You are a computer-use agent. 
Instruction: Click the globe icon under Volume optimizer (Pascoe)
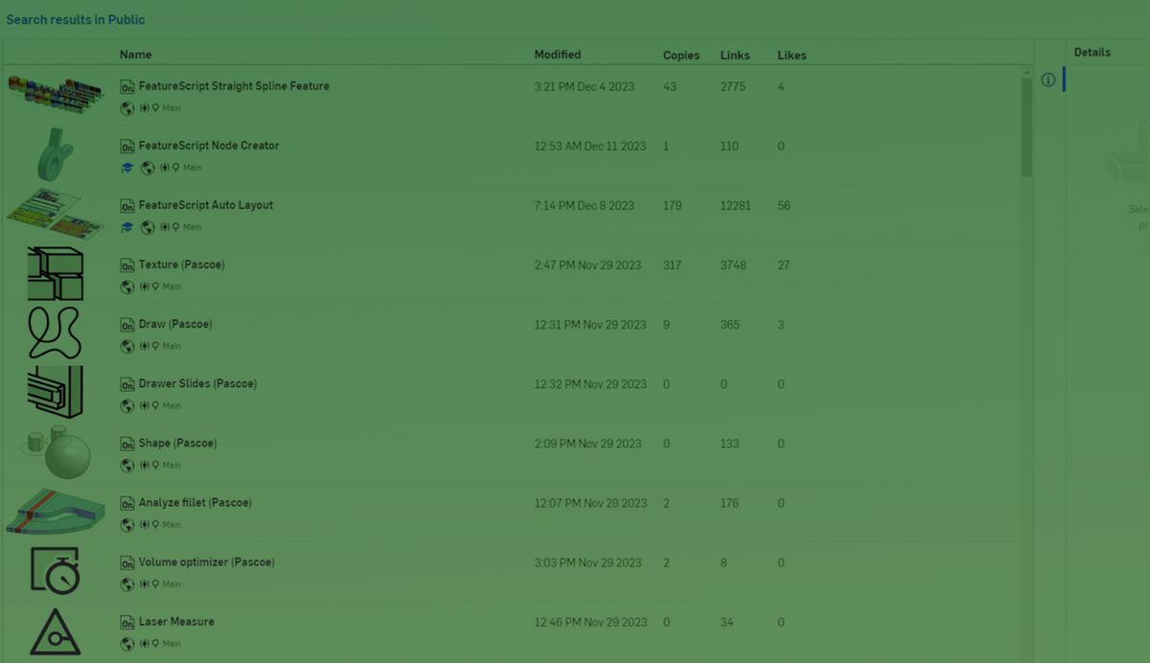click(x=126, y=584)
